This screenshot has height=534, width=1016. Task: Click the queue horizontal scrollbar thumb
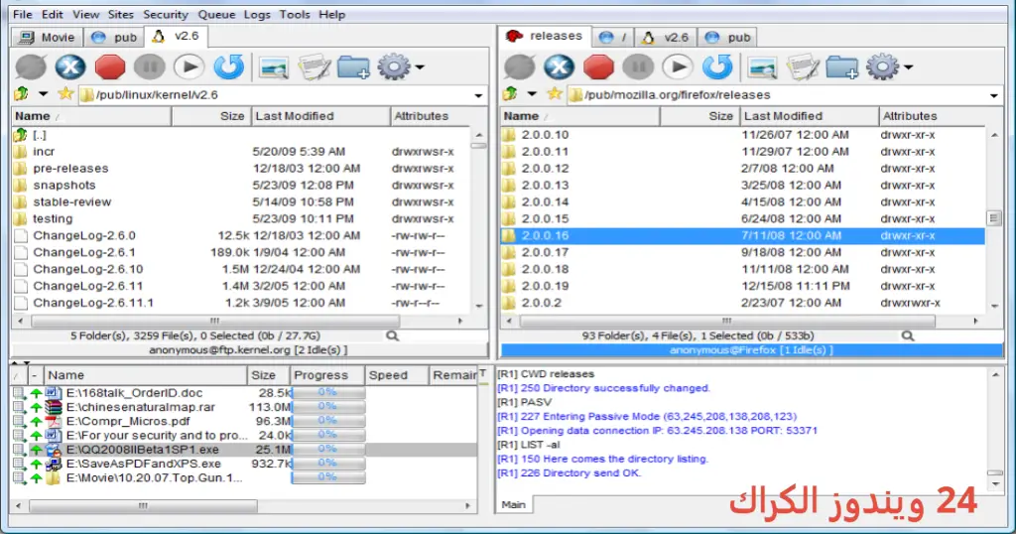(143, 505)
